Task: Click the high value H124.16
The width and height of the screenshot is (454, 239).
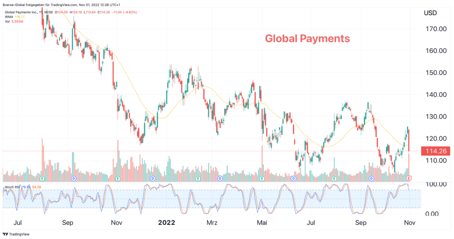Action: (76, 12)
